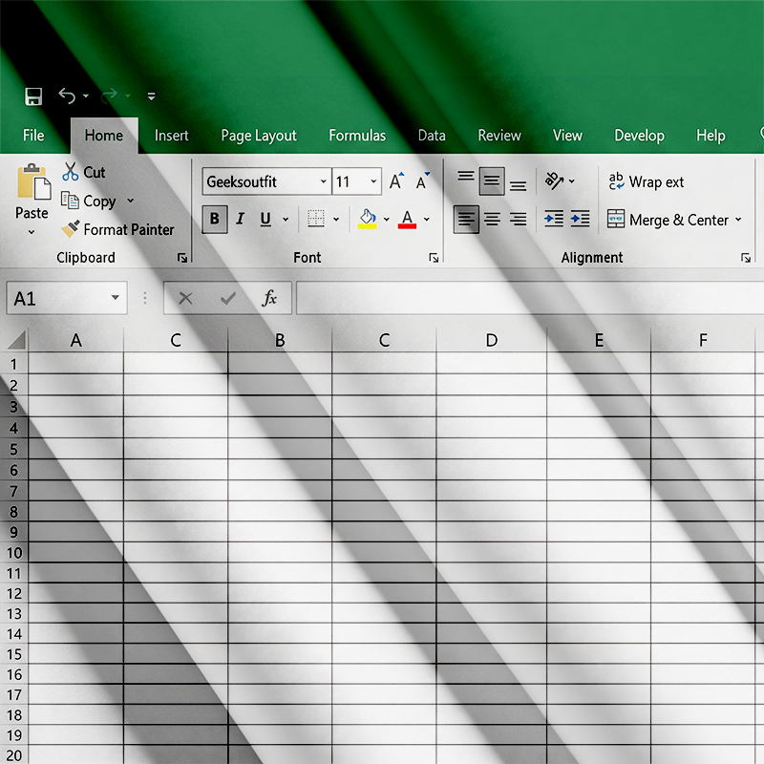Apply the yellow fill color swatch

368,220
